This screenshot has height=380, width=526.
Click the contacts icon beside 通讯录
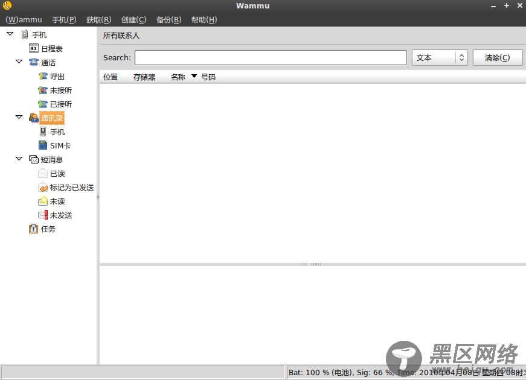[x=34, y=118]
